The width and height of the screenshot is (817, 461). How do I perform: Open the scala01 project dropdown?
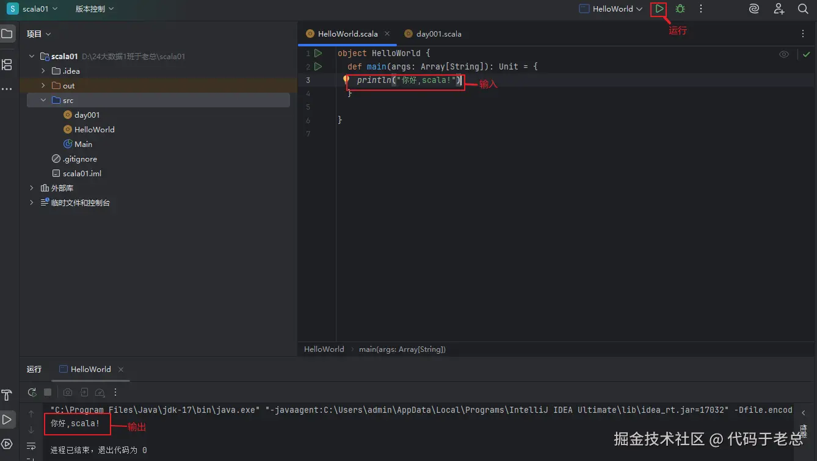tap(40, 9)
